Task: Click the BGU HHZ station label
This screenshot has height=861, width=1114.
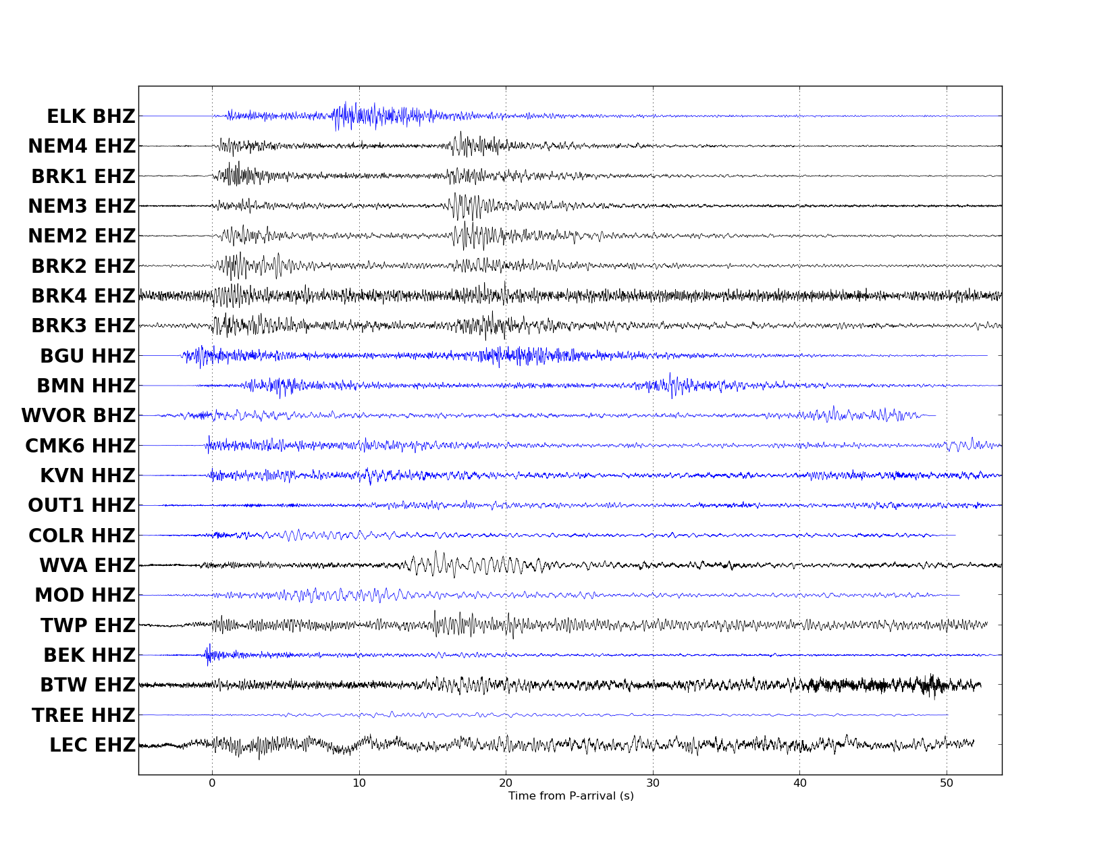Action: point(88,357)
